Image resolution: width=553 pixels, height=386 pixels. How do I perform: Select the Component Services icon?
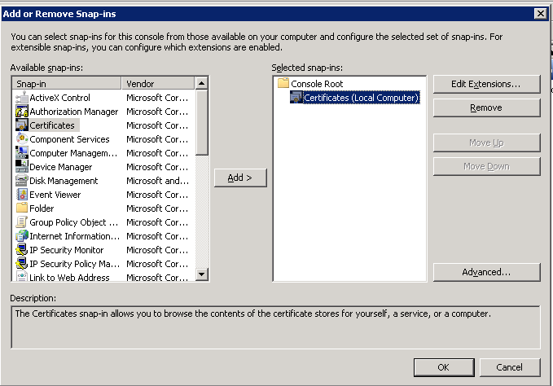(22, 139)
